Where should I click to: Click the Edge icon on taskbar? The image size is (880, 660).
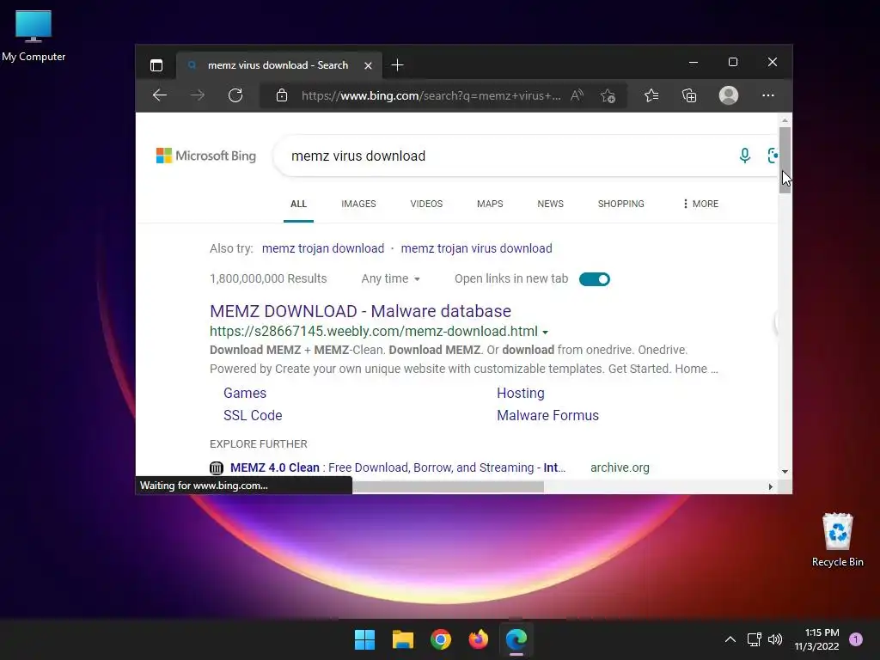coord(516,639)
